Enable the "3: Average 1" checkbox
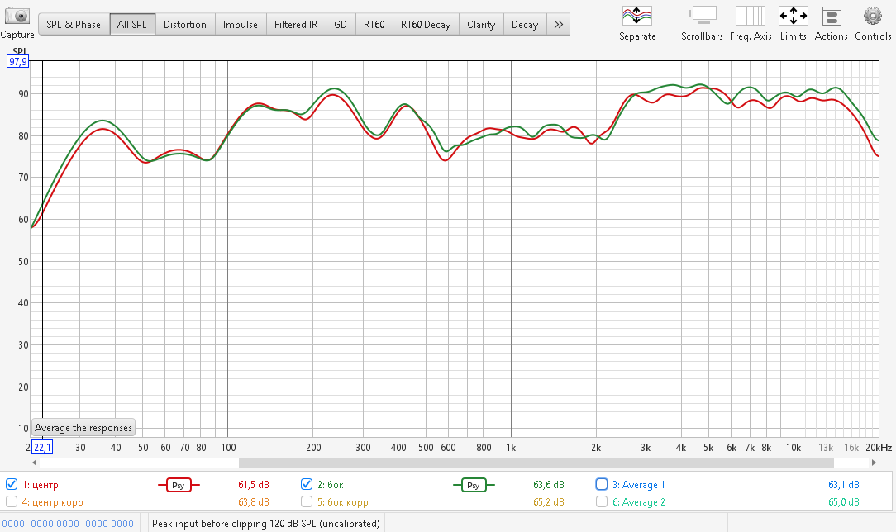This screenshot has height=532, width=896. pyautogui.click(x=602, y=484)
